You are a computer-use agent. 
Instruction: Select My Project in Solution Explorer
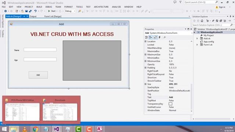click(x=209, y=36)
